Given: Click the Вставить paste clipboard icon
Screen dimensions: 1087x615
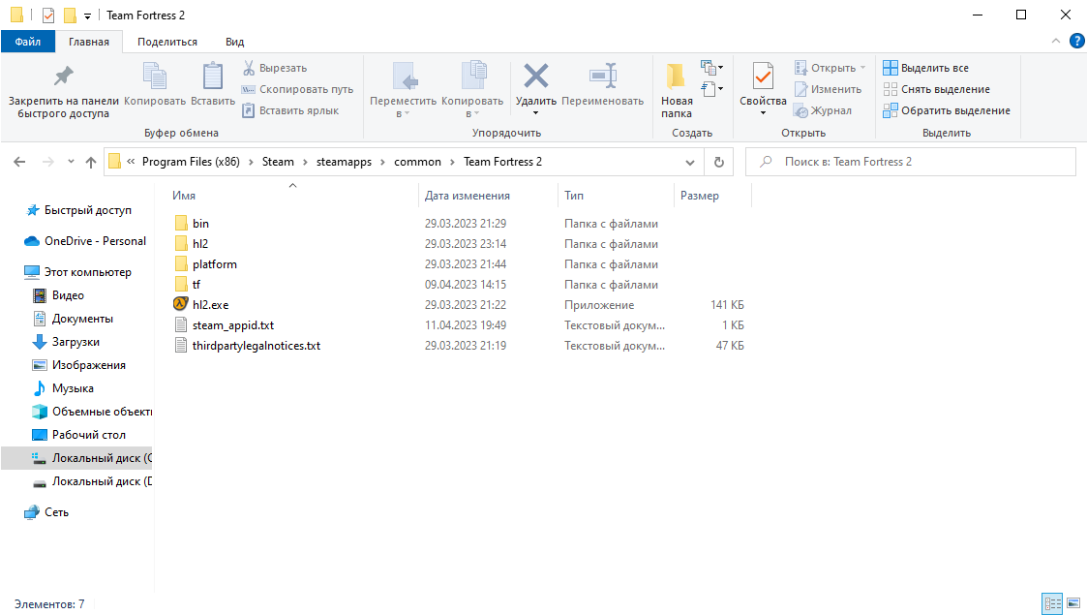Looking at the screenshot, I should 213,77.
